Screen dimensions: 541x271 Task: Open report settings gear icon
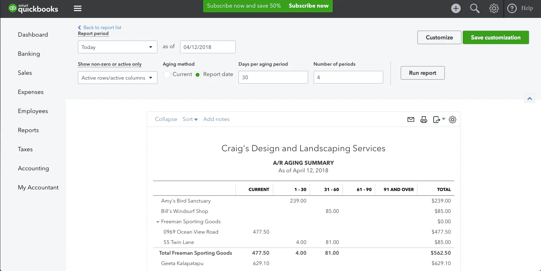(x=452, y=119)
